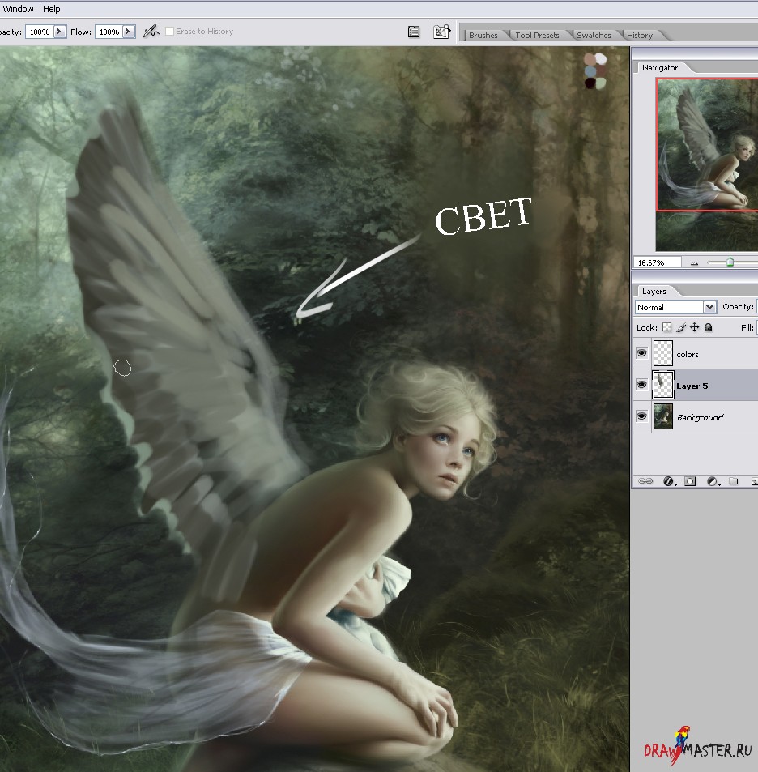
Task: Hide Layer 5 visibility eye
Action: 641,385
